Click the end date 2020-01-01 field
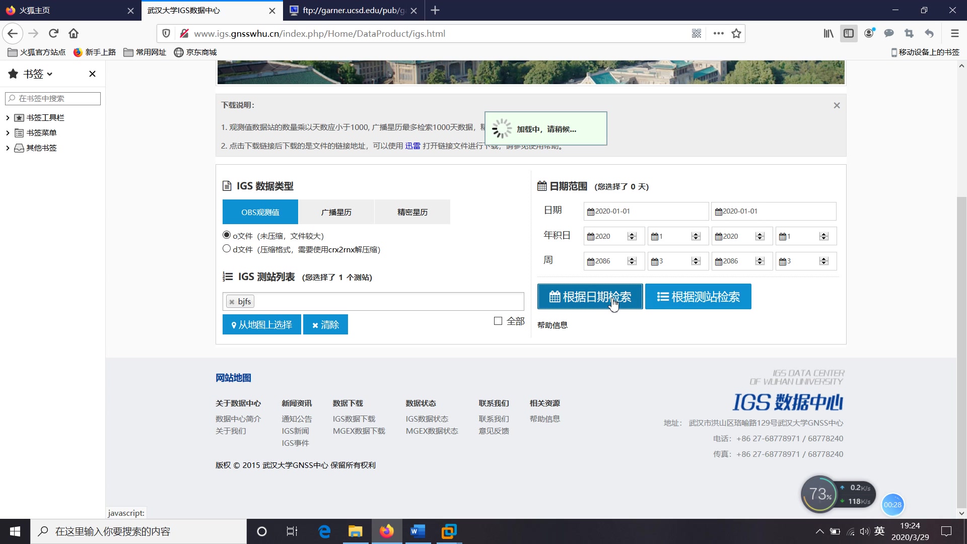This screenshot has height=544, width=967. [774, 212]
